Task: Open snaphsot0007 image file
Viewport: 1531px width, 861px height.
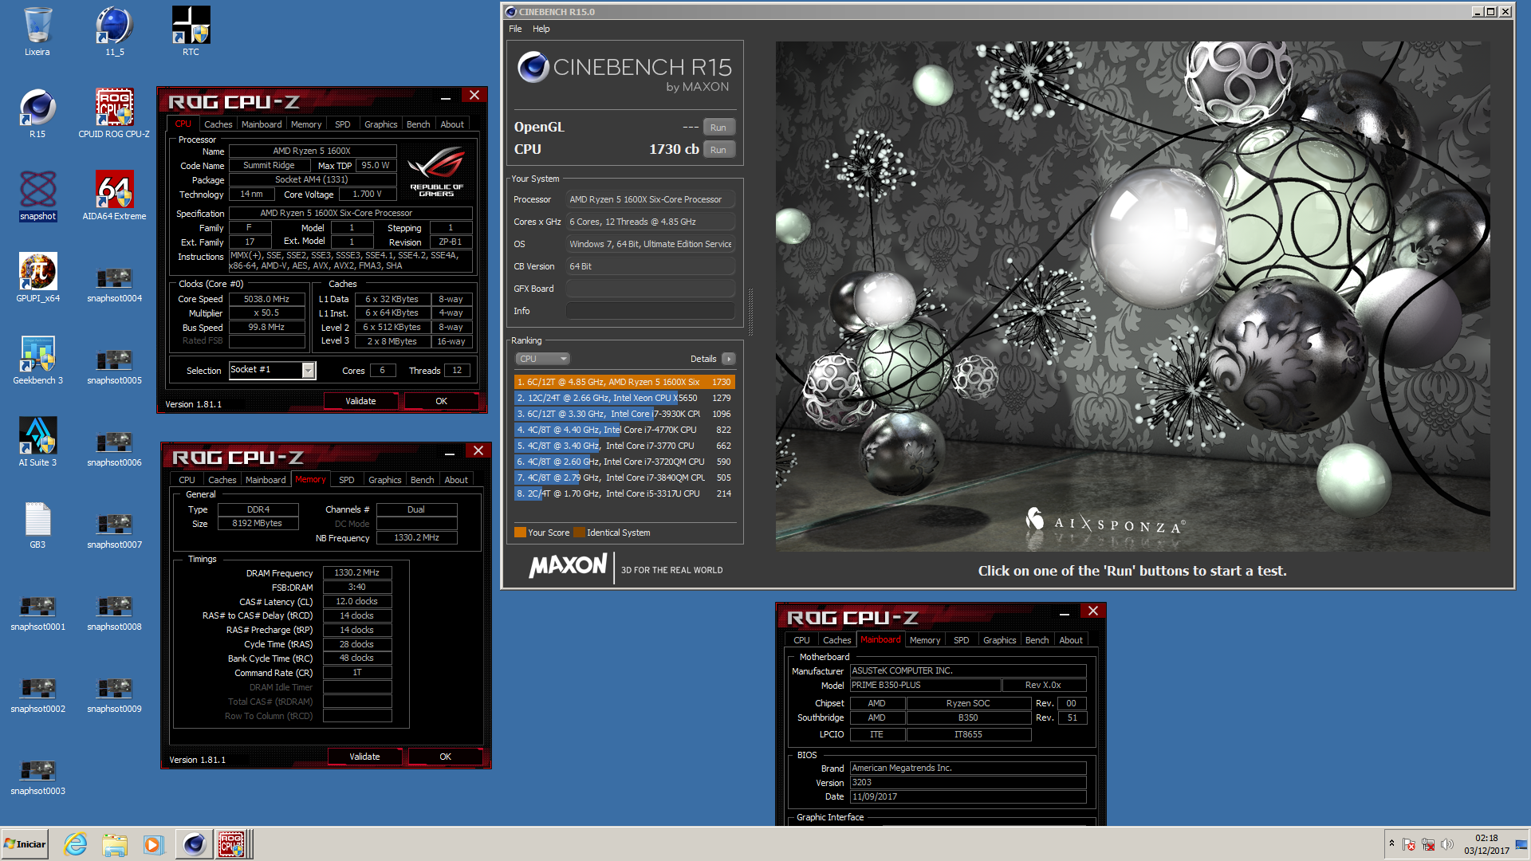Action: [114, 530]
